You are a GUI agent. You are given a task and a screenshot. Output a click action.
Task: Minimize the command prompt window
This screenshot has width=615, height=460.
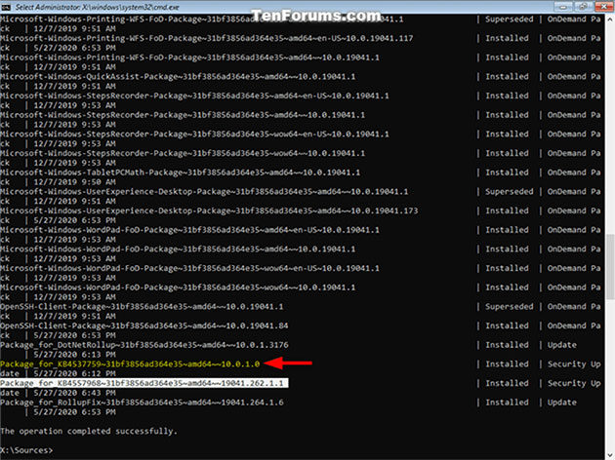click(x=563, y=7)
